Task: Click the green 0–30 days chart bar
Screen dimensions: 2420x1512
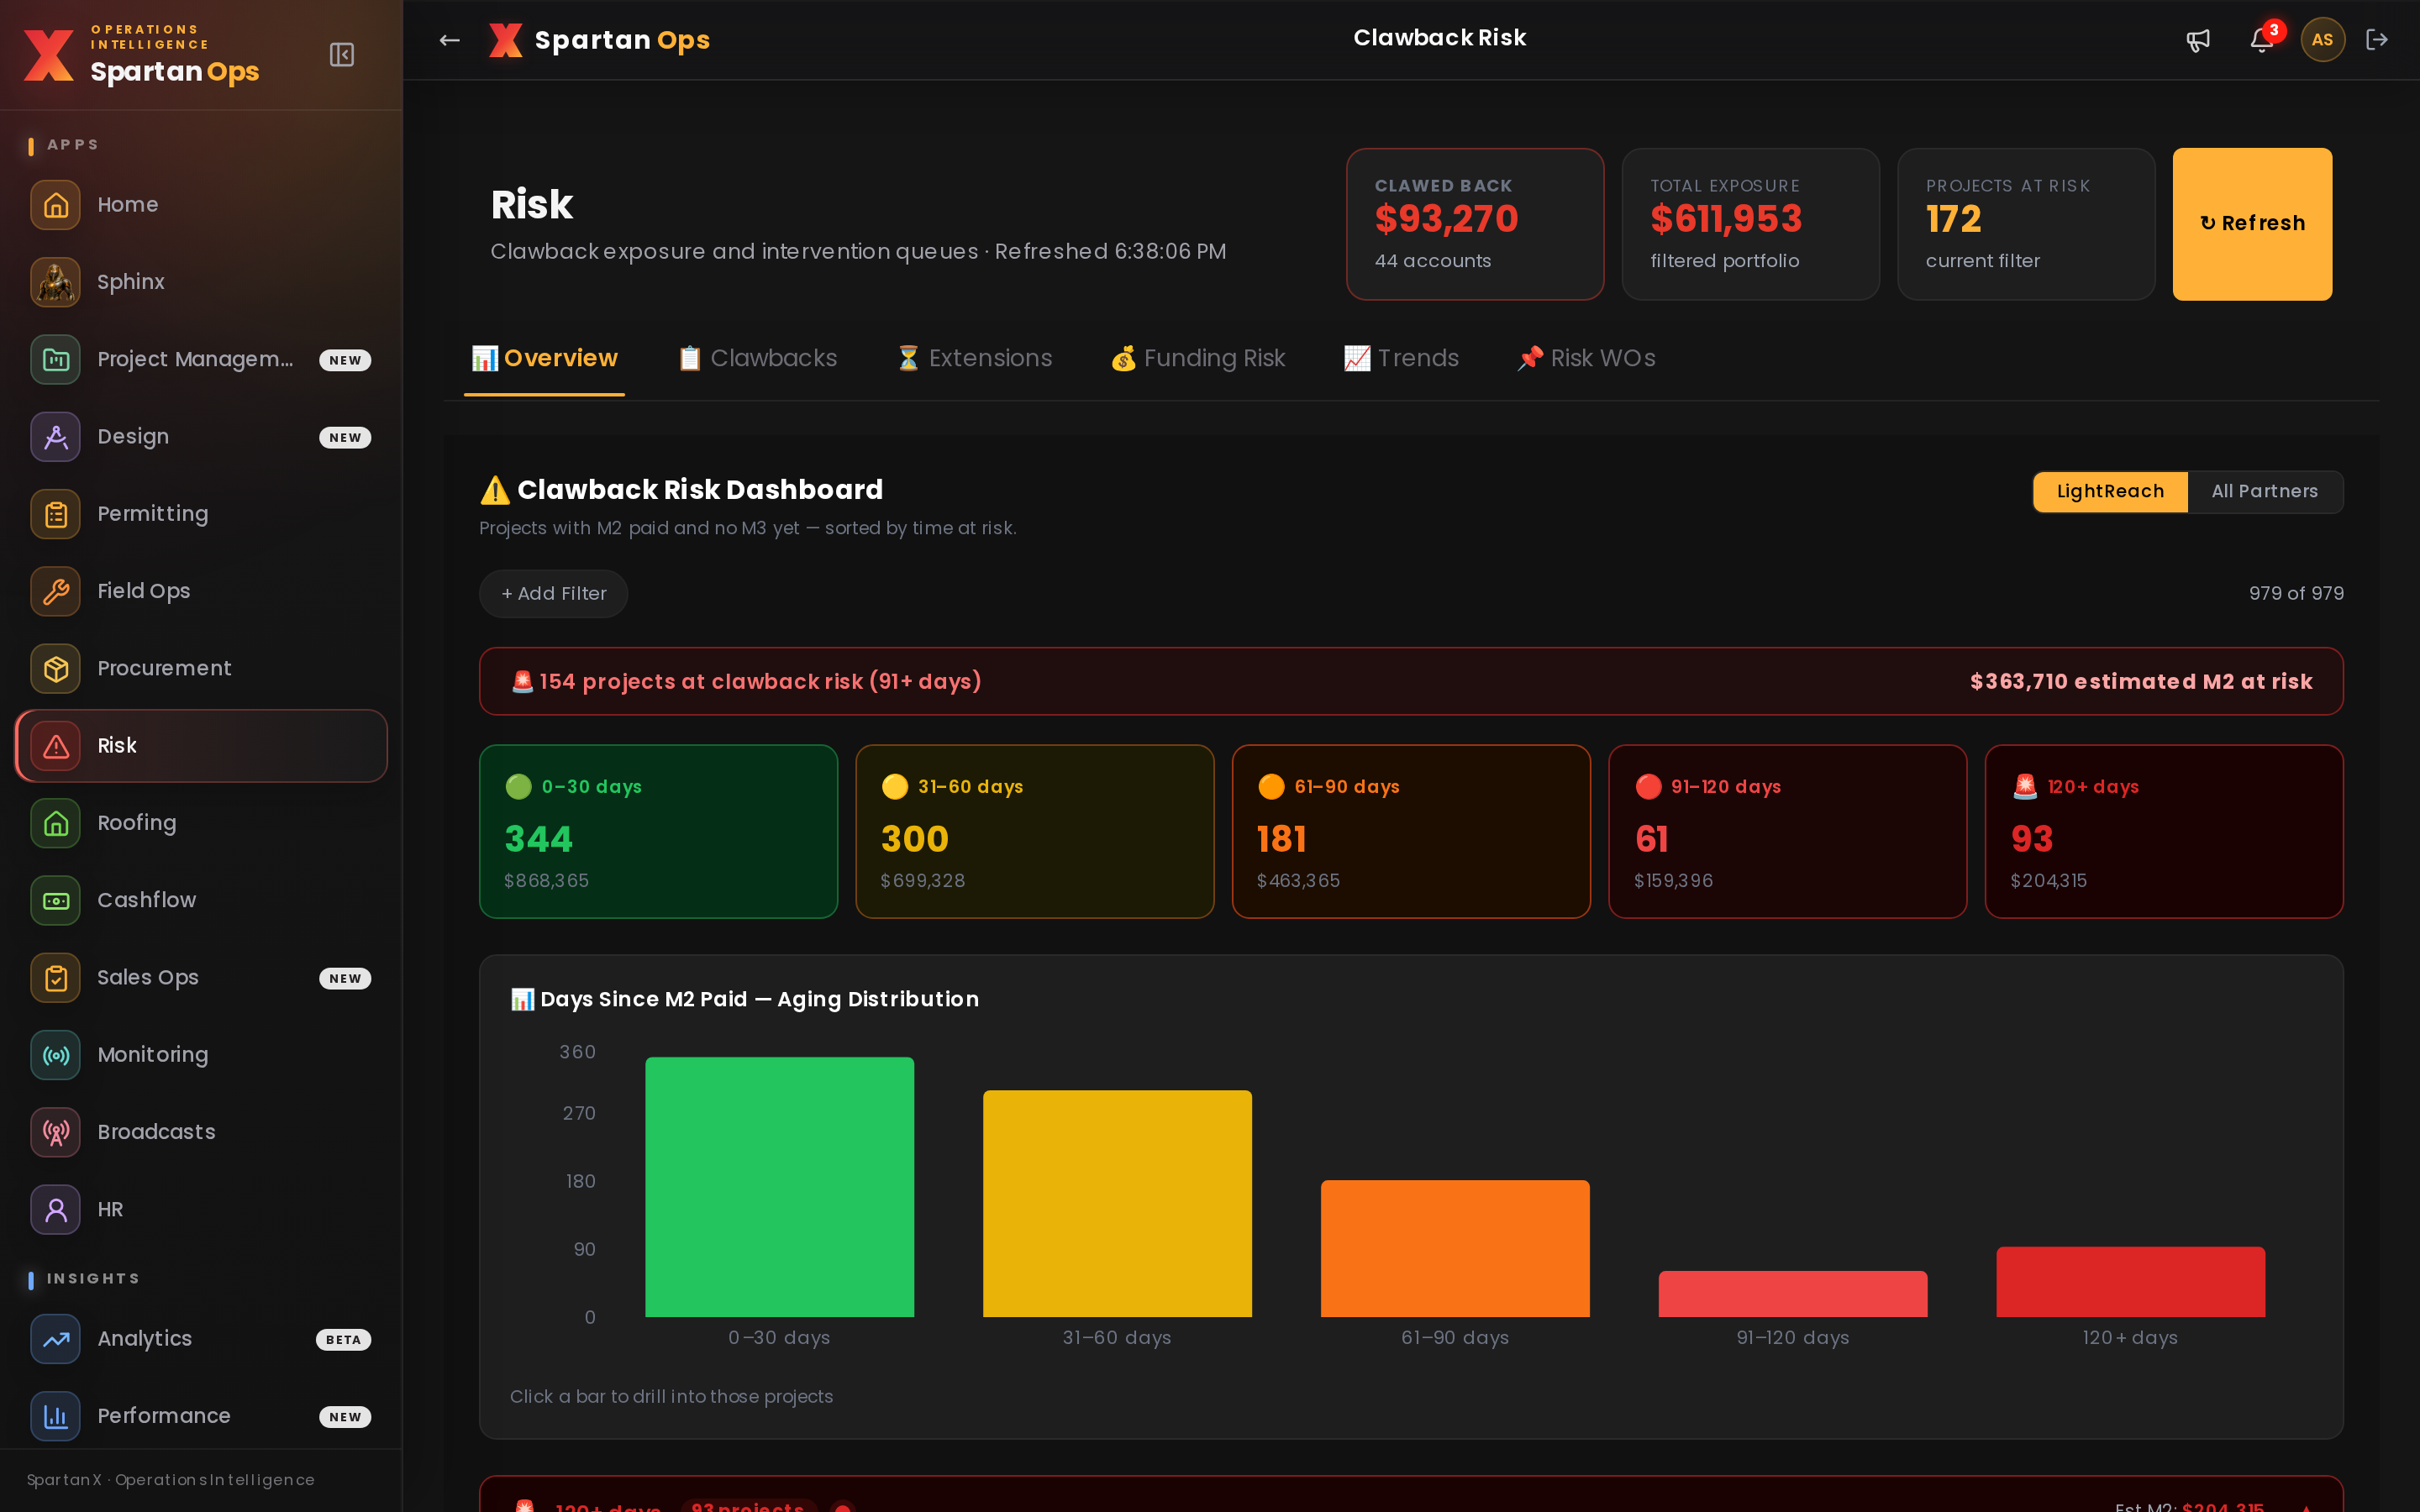Action: [x=779, y=1187]
